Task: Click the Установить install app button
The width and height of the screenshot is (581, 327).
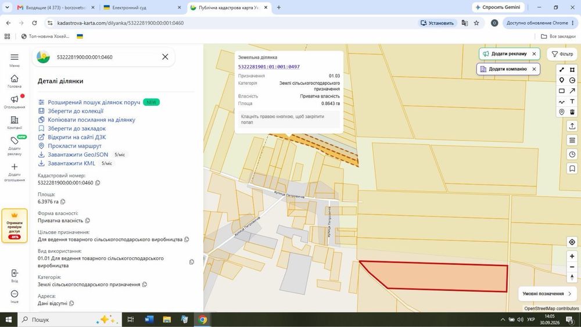Action: point(437,23)
